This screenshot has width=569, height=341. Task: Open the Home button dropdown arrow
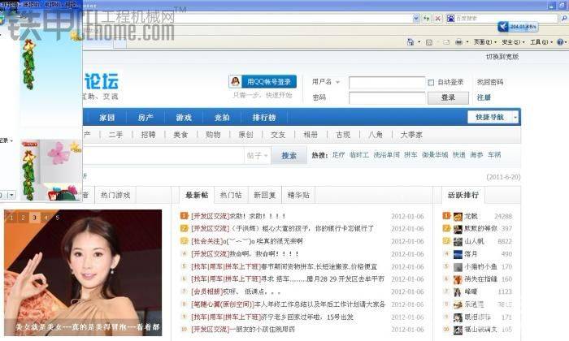(419, 42)
